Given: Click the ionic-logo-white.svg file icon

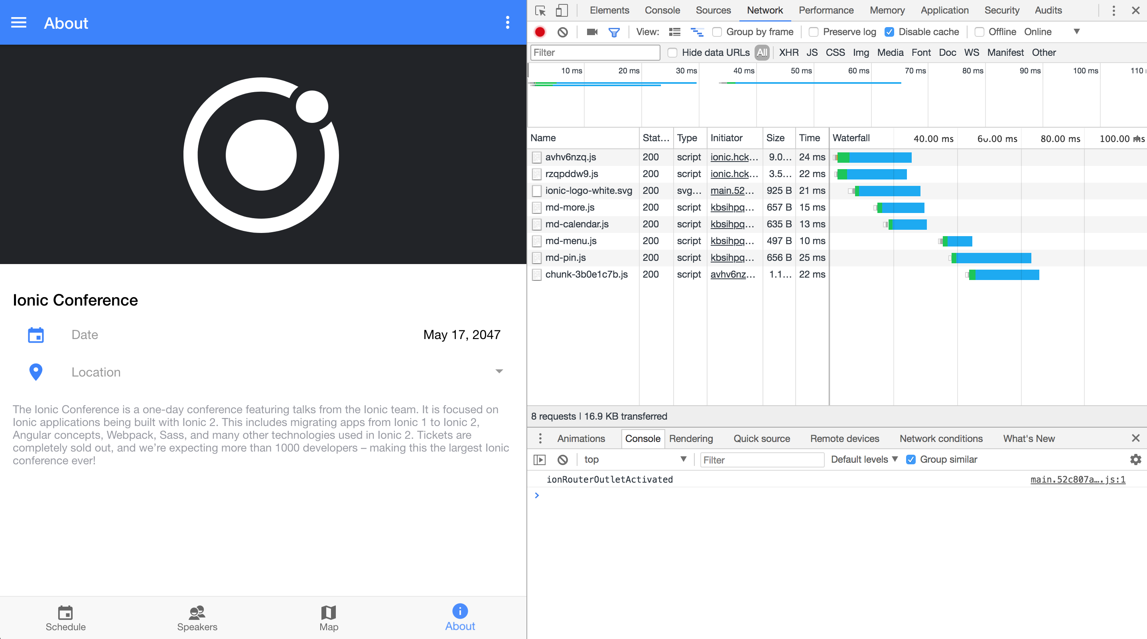Looking at the screenshot, I should [537, 191].
